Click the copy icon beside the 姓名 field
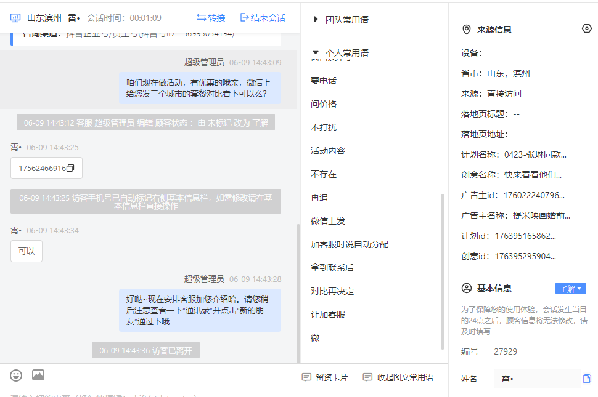The height and width of the screenshot is (397, 598). [x=587, y=379]
